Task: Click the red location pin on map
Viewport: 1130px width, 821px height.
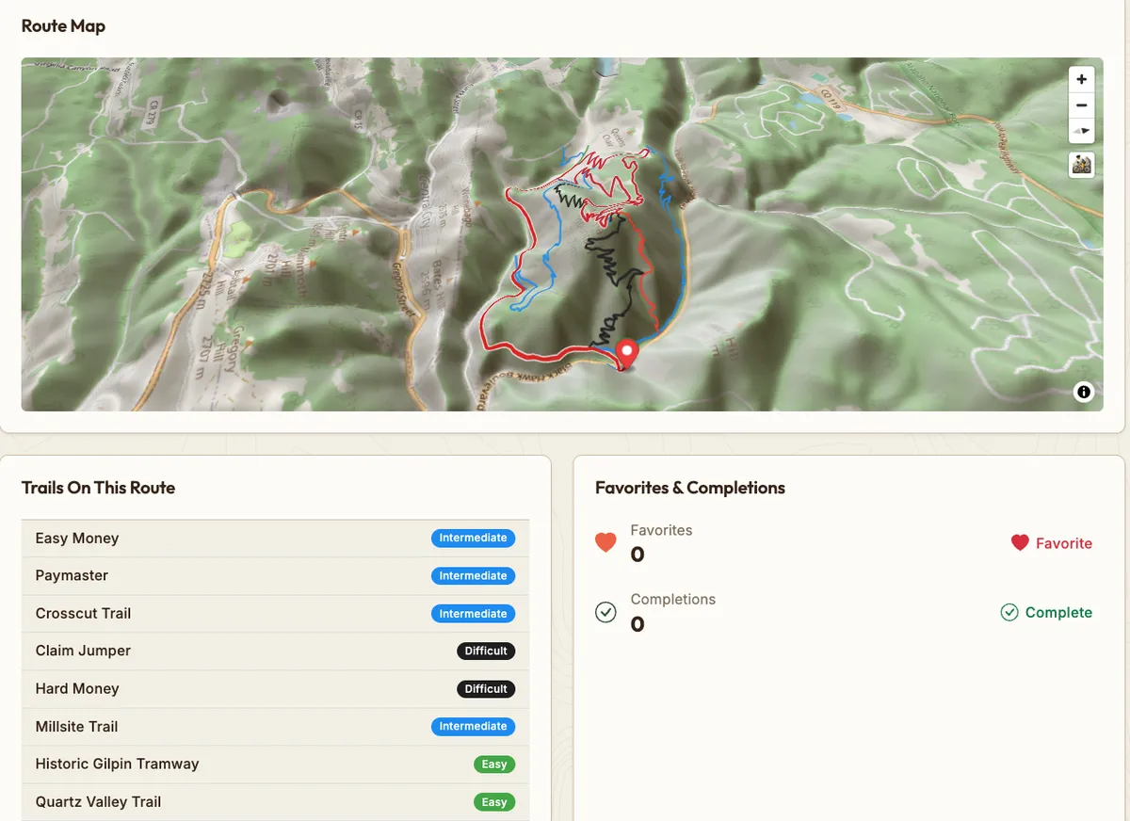Action: pyautogui.click(x=626, y=352)
